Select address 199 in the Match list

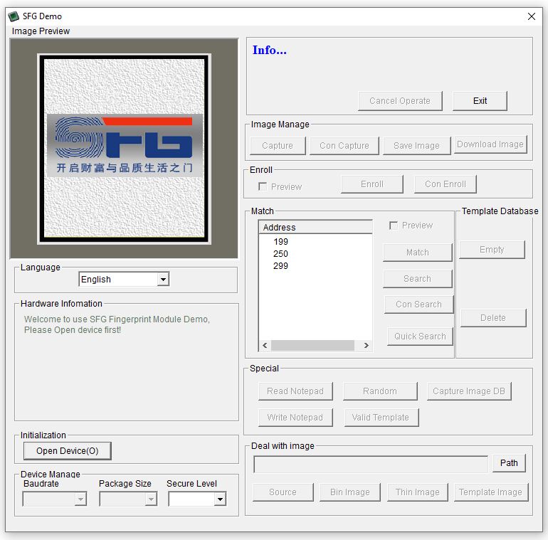pyautogui.click(x=280, y=242)
